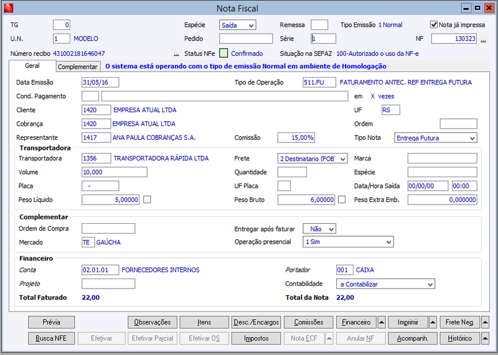Open arrow menu next to Histórico button

coord(485,338)
